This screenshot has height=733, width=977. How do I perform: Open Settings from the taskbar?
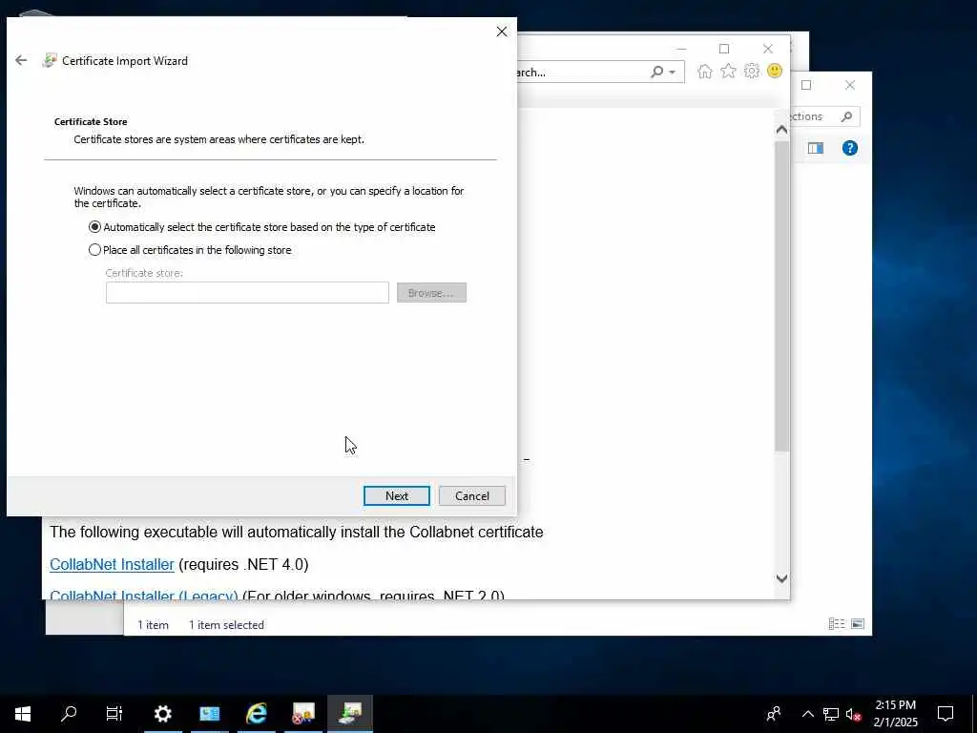coord(162,714)
